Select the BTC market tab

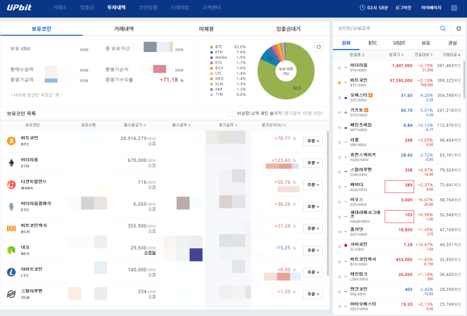pyautogui.click(x=373, y=43)
